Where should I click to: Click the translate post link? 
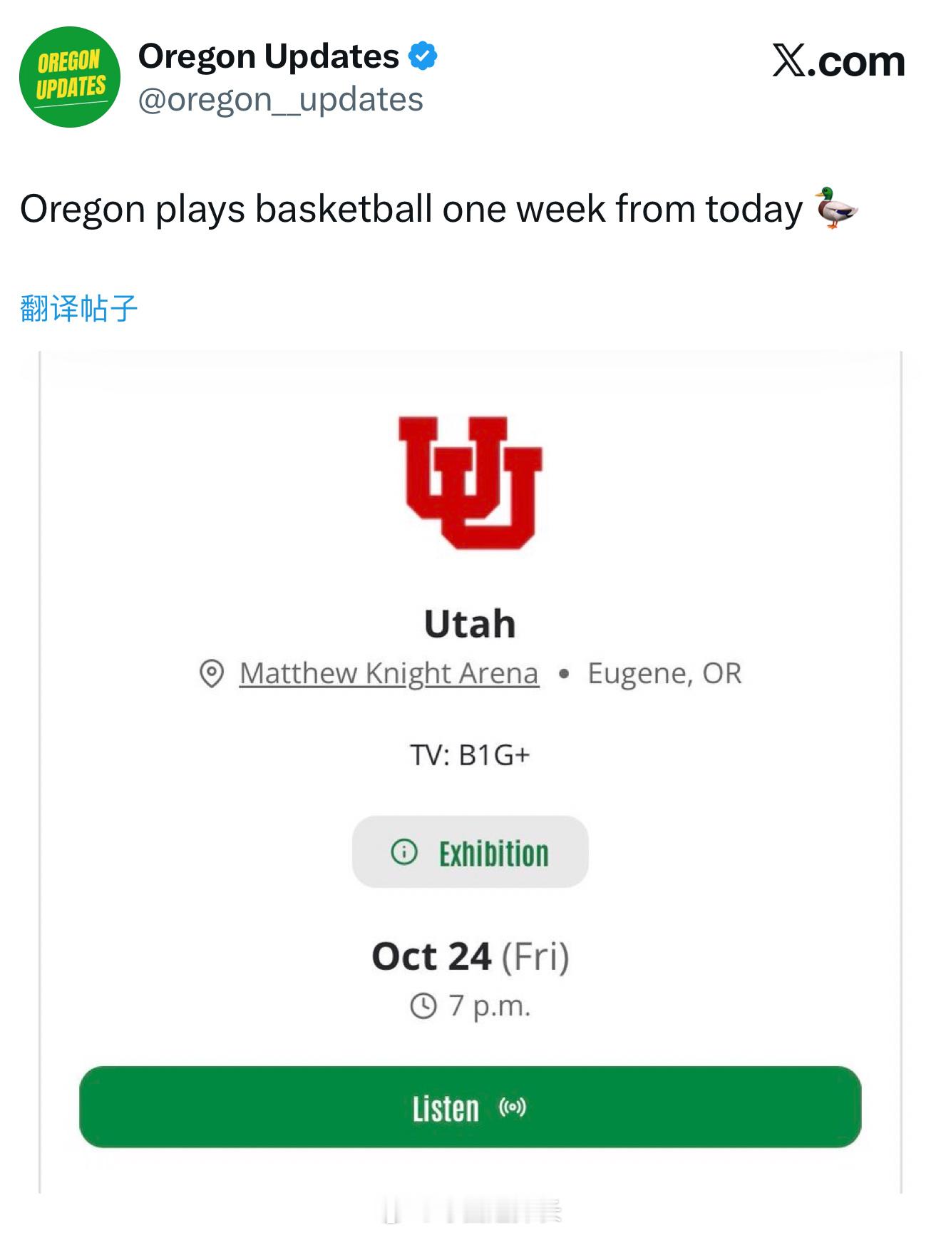[x=78, y=308]
